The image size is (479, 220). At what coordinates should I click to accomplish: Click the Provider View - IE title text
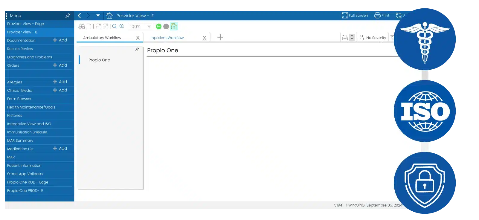135,16
